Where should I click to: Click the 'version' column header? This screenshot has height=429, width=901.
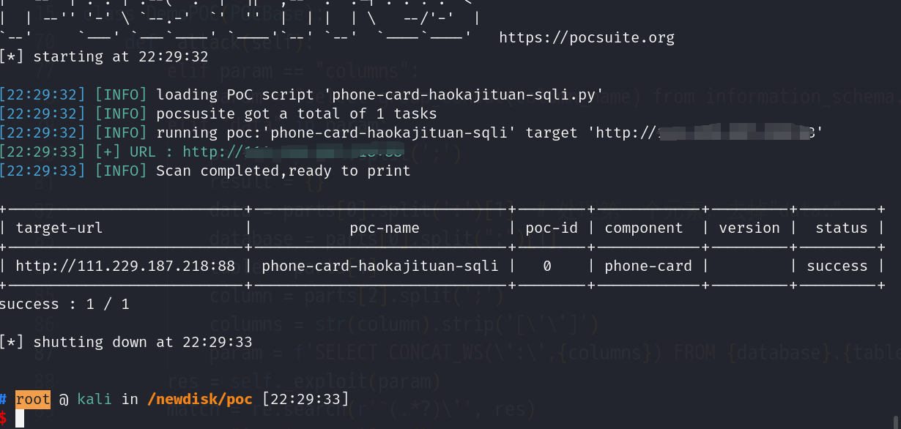[749, 228]
